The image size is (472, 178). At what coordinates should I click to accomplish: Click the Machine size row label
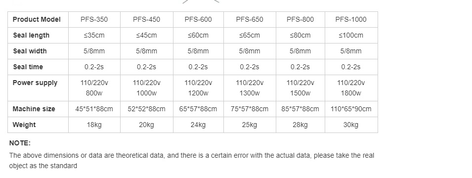(38, 109)
